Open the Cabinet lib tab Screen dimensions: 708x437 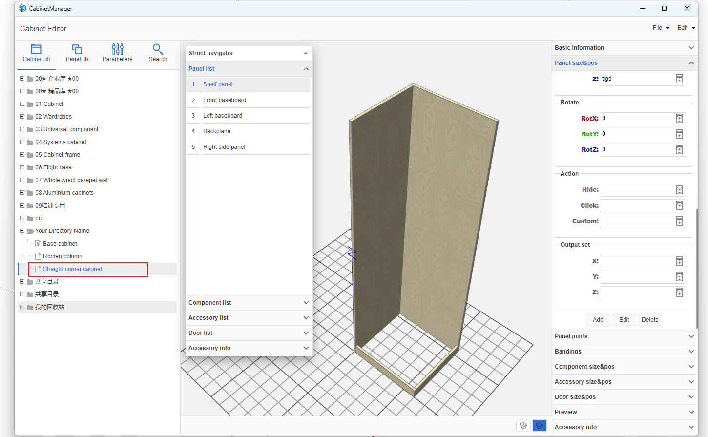pos(36,53)
